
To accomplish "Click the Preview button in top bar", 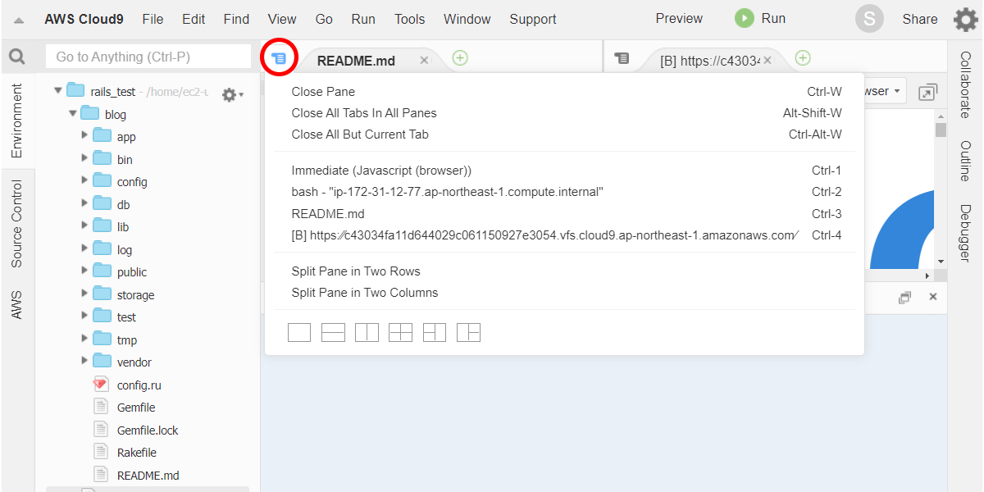I will (679, 18).
